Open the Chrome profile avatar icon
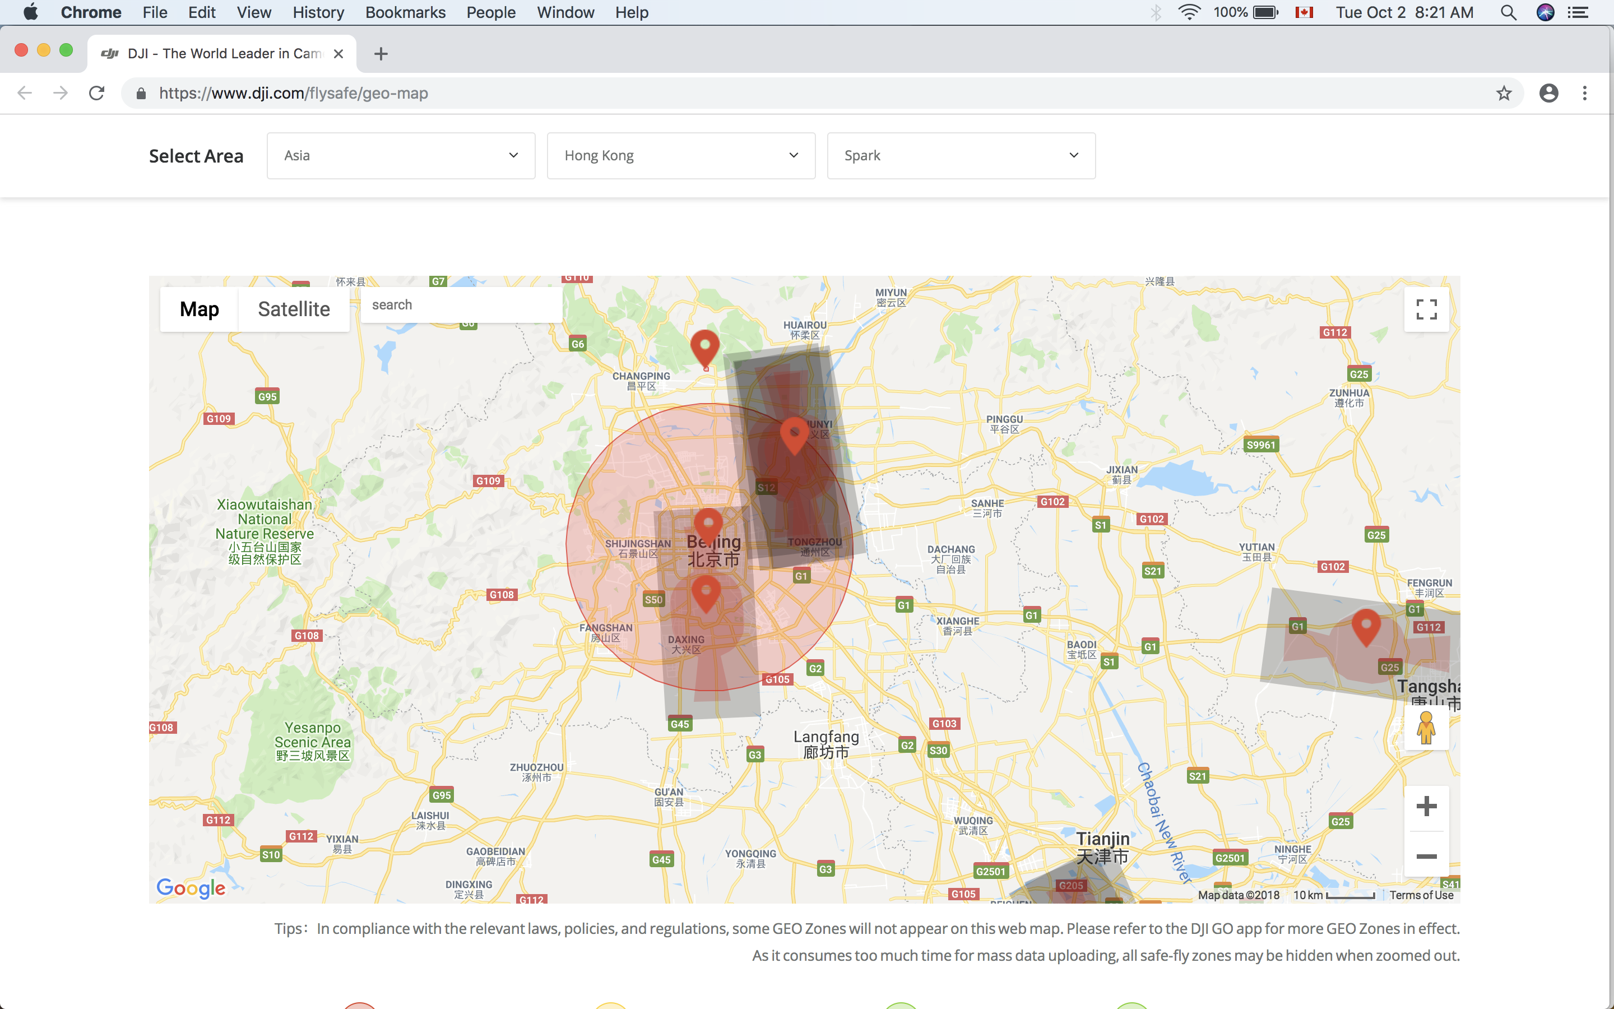 (1548, 94)
